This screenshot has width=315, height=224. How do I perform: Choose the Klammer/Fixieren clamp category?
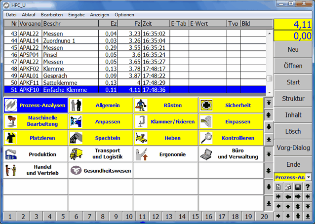click(165, 121)
